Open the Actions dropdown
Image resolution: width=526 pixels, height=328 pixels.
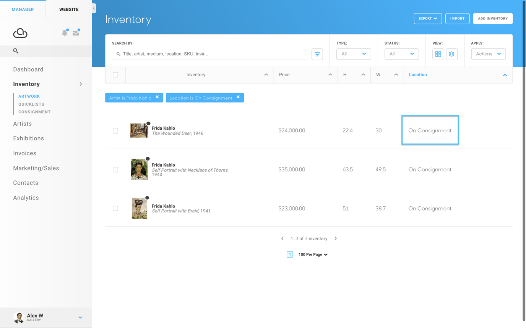(488, 54)
